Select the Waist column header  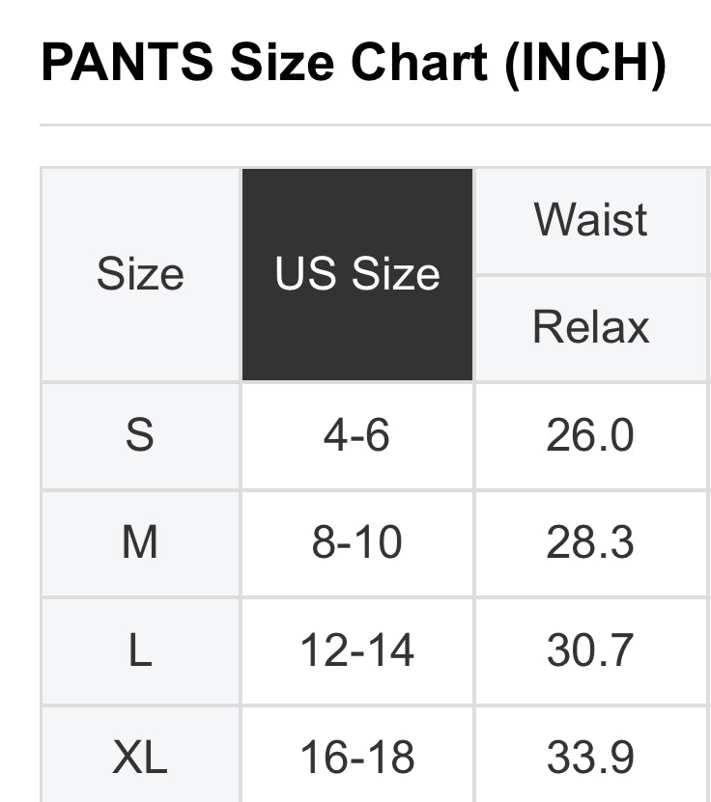click(x=591, y=220)
